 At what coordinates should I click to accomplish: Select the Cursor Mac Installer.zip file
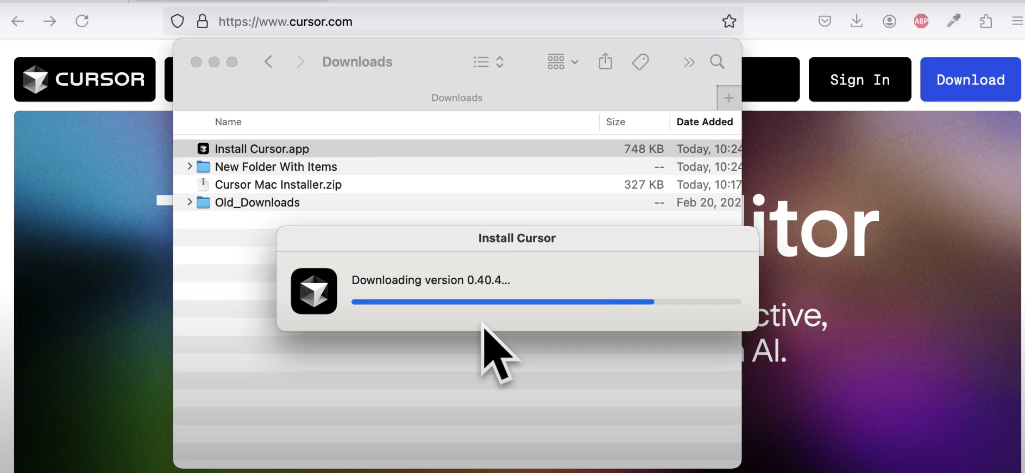coord(457,184)
